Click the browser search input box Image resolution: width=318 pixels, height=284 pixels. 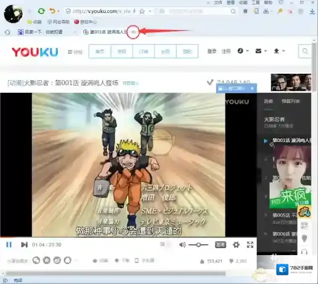click(x=197, y=11)
